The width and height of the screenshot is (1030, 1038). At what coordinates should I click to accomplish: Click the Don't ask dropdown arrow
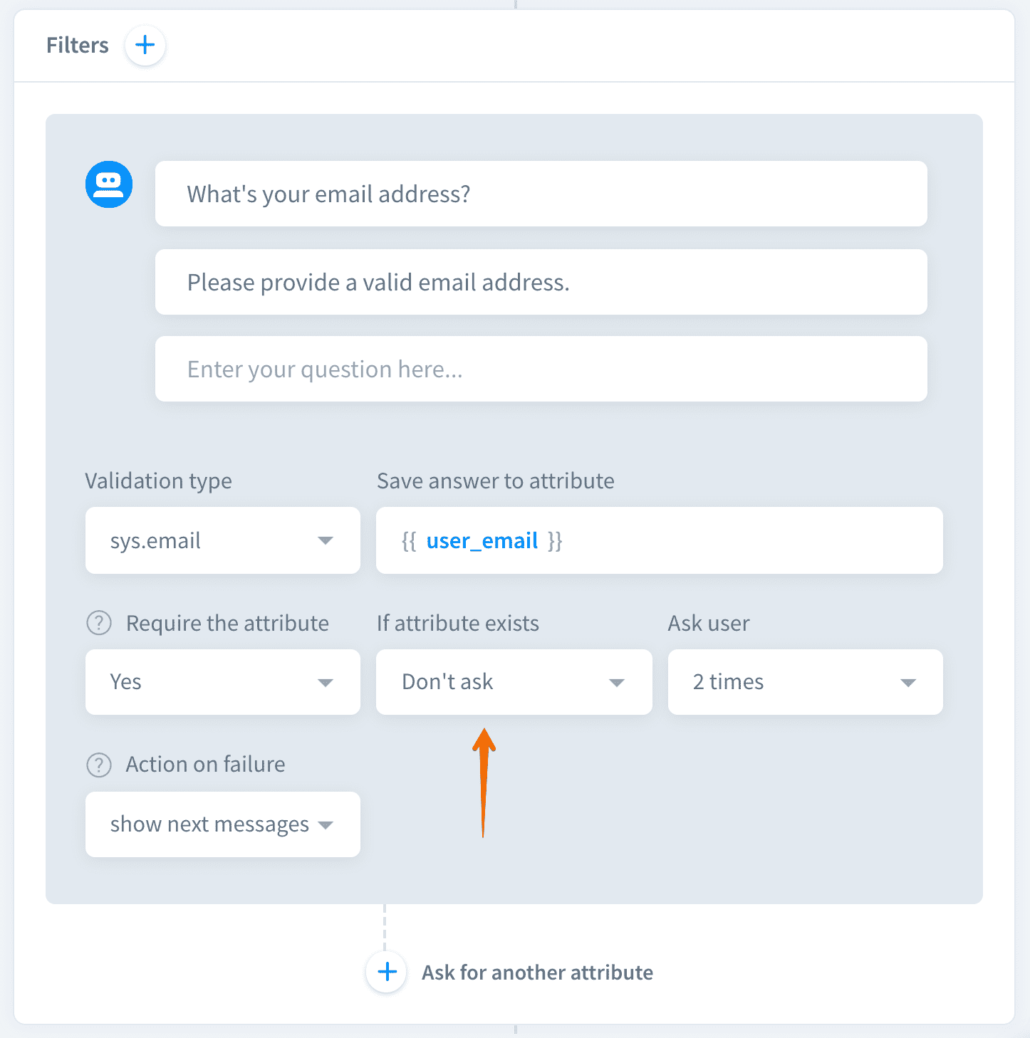[617, 683]
